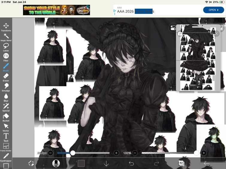Image resolution: width=226 pixels, height=169 pixels.
Task: Open the Frame Divider tool
Action: (6, 148)
